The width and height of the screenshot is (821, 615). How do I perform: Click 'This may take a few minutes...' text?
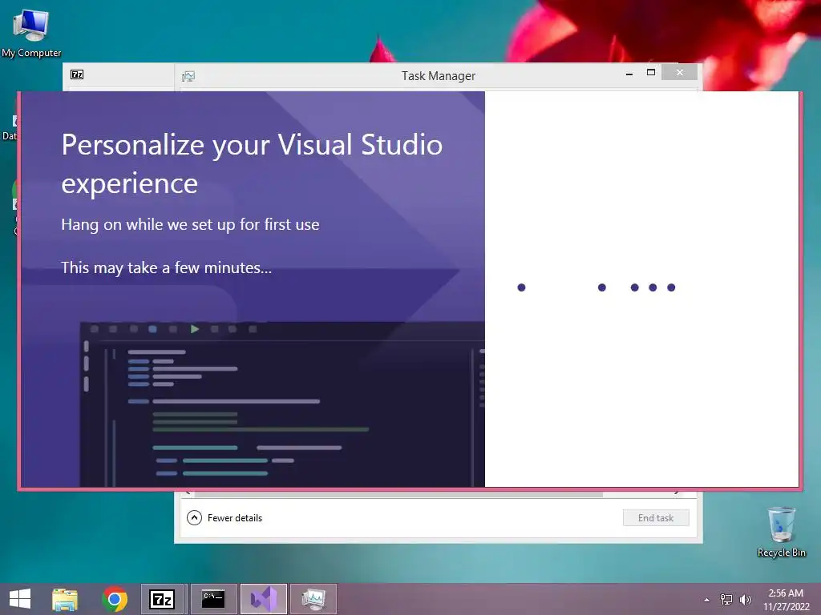coord(167,267)
